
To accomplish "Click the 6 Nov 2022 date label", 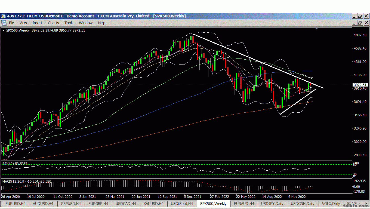I will [297, 196].
